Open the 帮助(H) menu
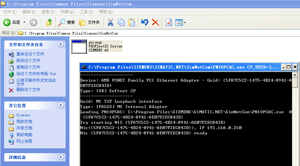 [106, 12]
